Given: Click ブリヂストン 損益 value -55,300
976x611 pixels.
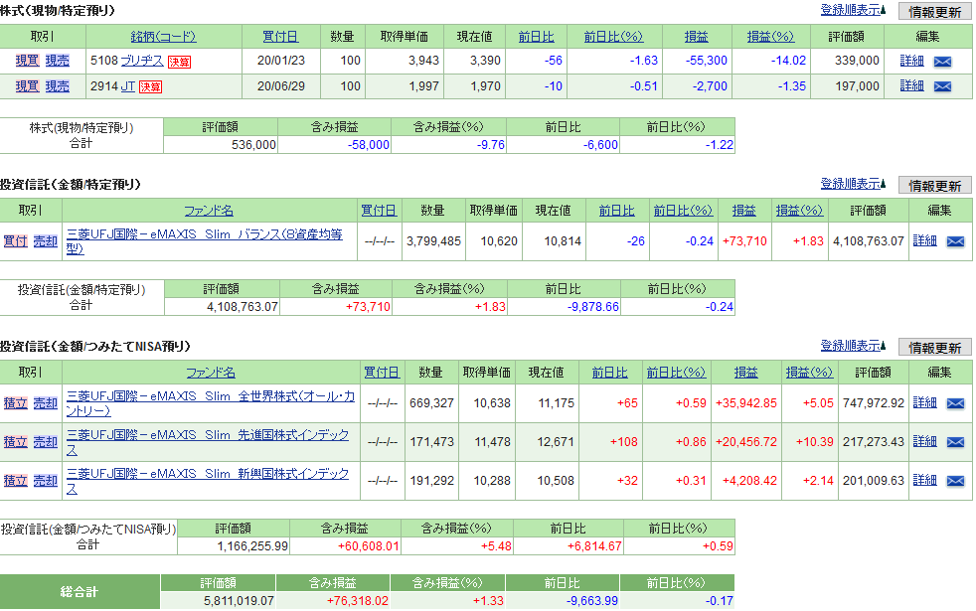Looking at the screenshot, I should pyautogui.click(x=706, y=61).
